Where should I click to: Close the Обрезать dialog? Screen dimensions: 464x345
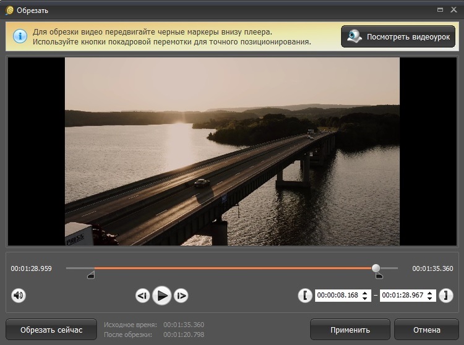coord(453,10)
